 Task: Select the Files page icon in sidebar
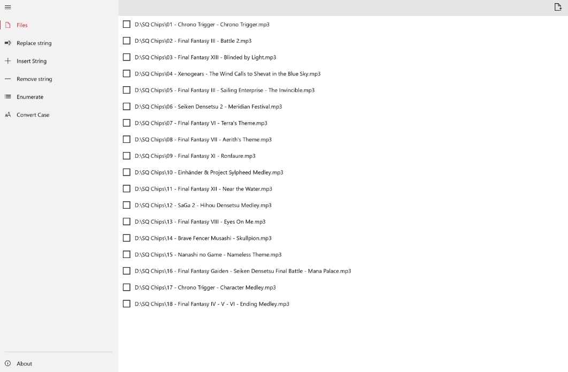[7, 25]
